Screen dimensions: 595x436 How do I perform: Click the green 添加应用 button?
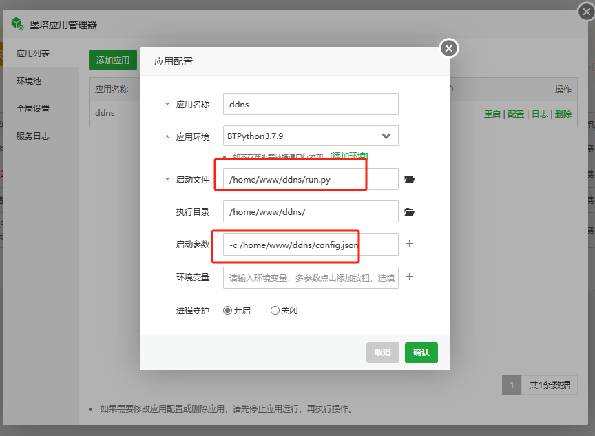tap(113, 61)
